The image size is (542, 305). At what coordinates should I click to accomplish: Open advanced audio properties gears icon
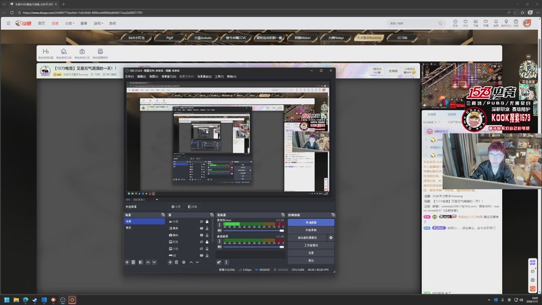(x=219, y=262)
